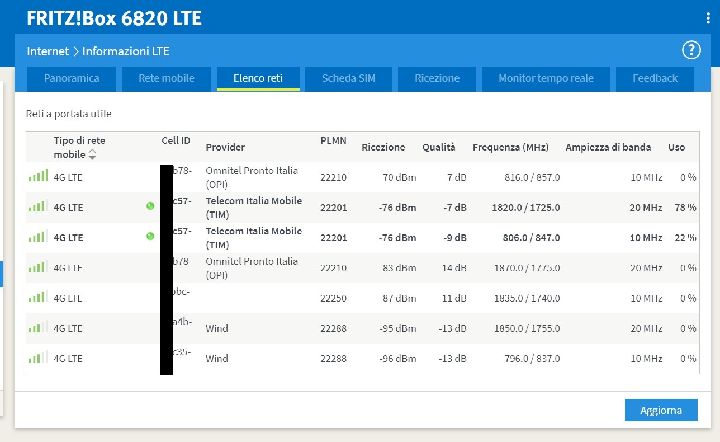Select Omnitel Pronto Italia in -70 dBm row
Viewport: 720px width, 442px height.
tap(252, 177)
